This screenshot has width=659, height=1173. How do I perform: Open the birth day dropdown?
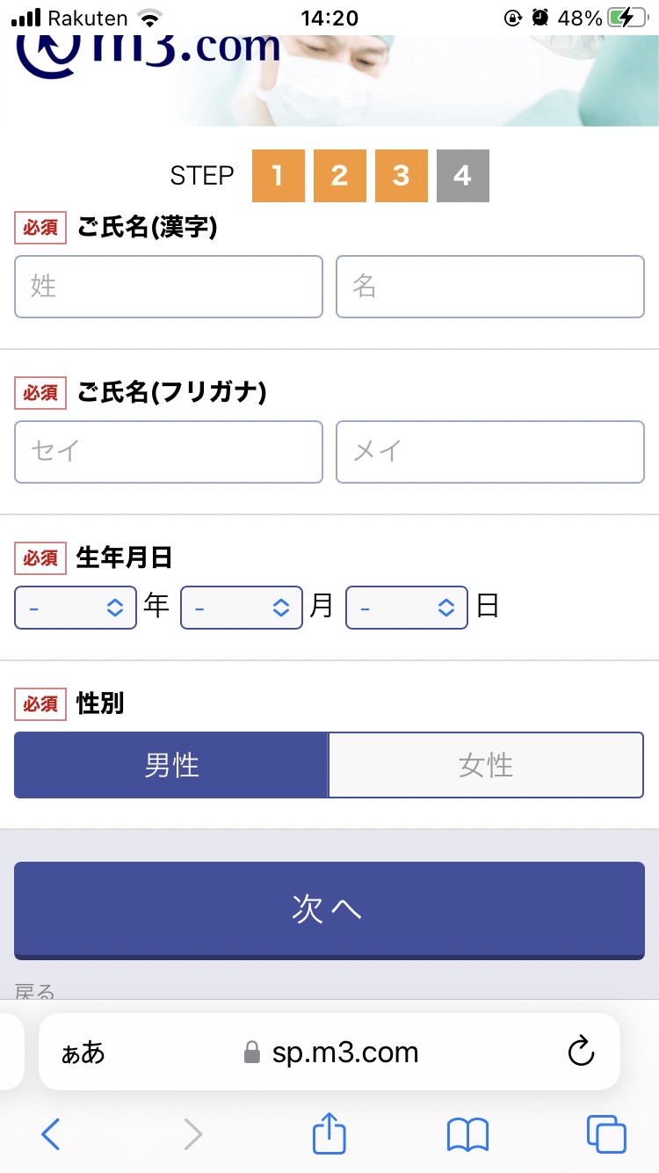(x=407, y=608)
